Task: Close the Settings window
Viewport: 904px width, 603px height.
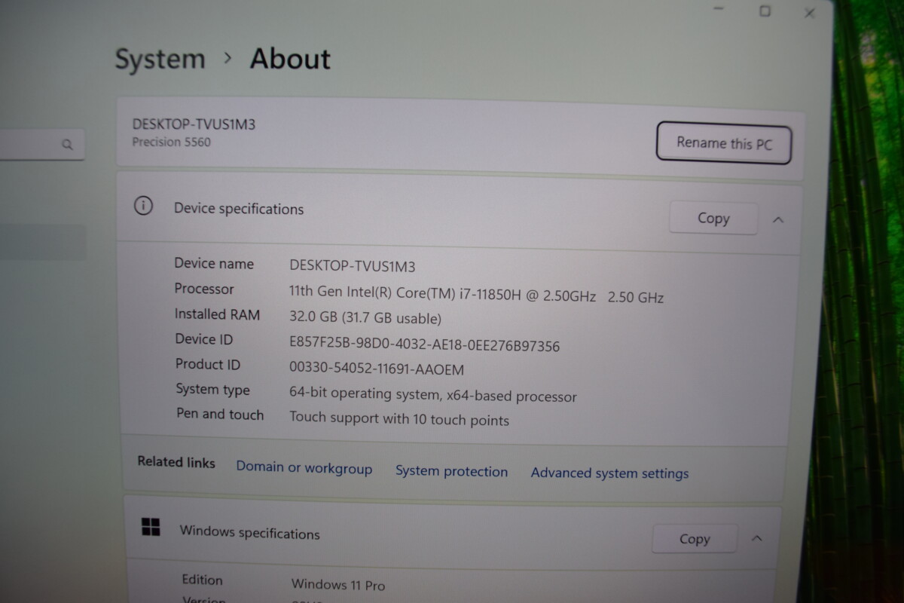Action: coord(809,13)
